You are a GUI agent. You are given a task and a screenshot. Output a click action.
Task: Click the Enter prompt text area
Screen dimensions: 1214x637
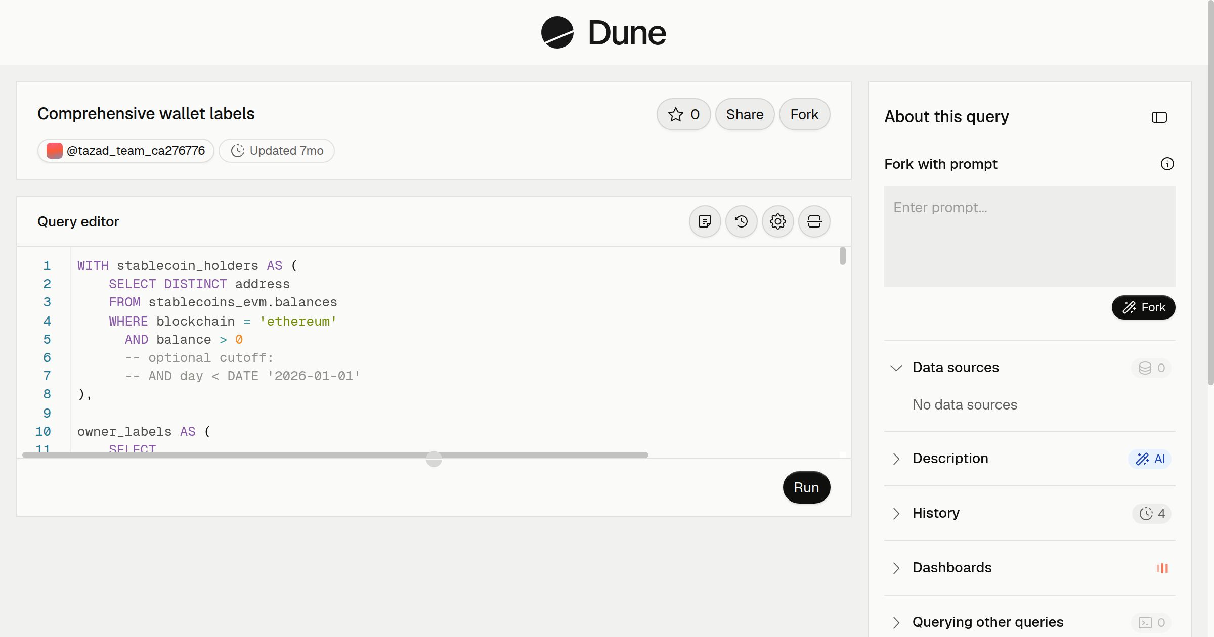pos(1029,237)
